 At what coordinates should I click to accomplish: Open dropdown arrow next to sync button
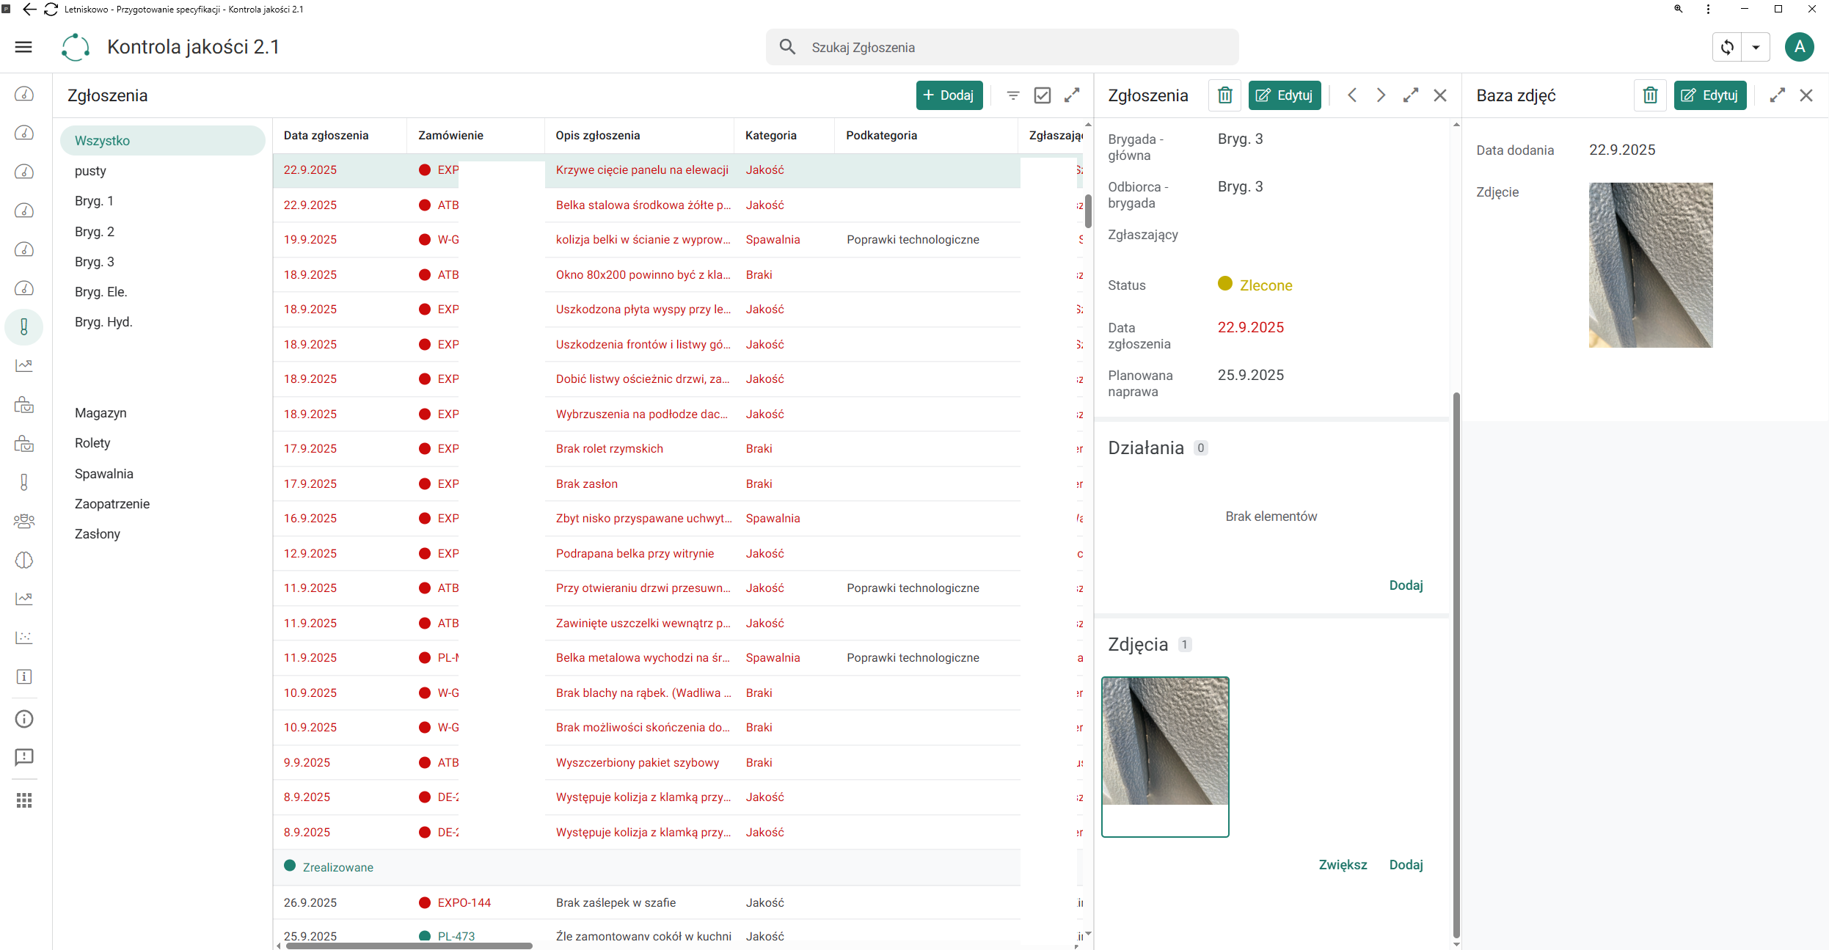coord(1756,48)
